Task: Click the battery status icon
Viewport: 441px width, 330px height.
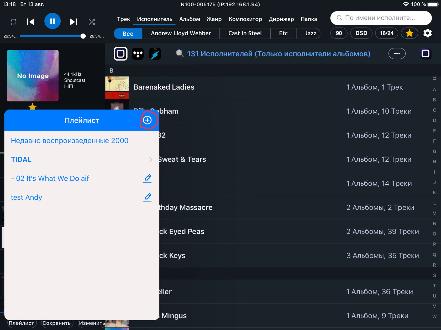Action: (x=433, y=4)
